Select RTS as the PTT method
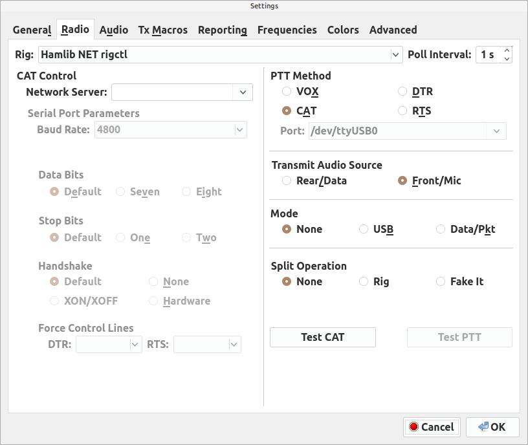 402,111
